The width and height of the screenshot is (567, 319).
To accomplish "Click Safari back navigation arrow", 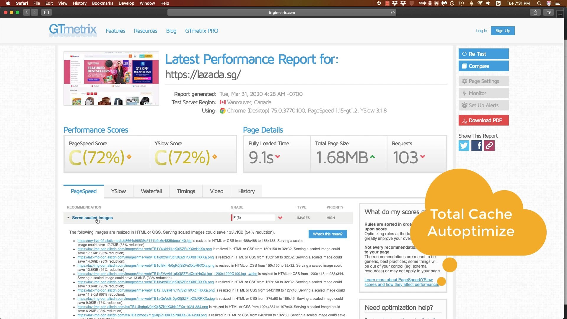I will click(27, 12).
